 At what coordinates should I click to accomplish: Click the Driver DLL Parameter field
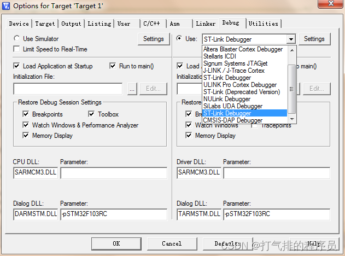(x=277, y=172)
